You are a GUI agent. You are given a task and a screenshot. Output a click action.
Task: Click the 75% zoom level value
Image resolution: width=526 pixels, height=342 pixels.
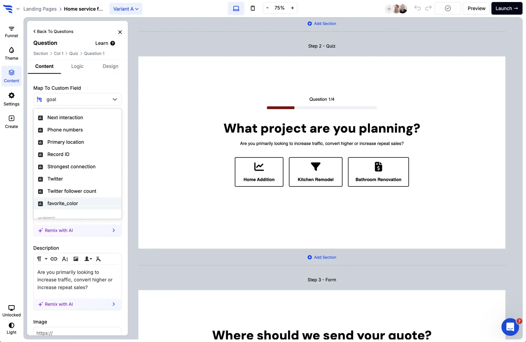[x=279, y=8]
